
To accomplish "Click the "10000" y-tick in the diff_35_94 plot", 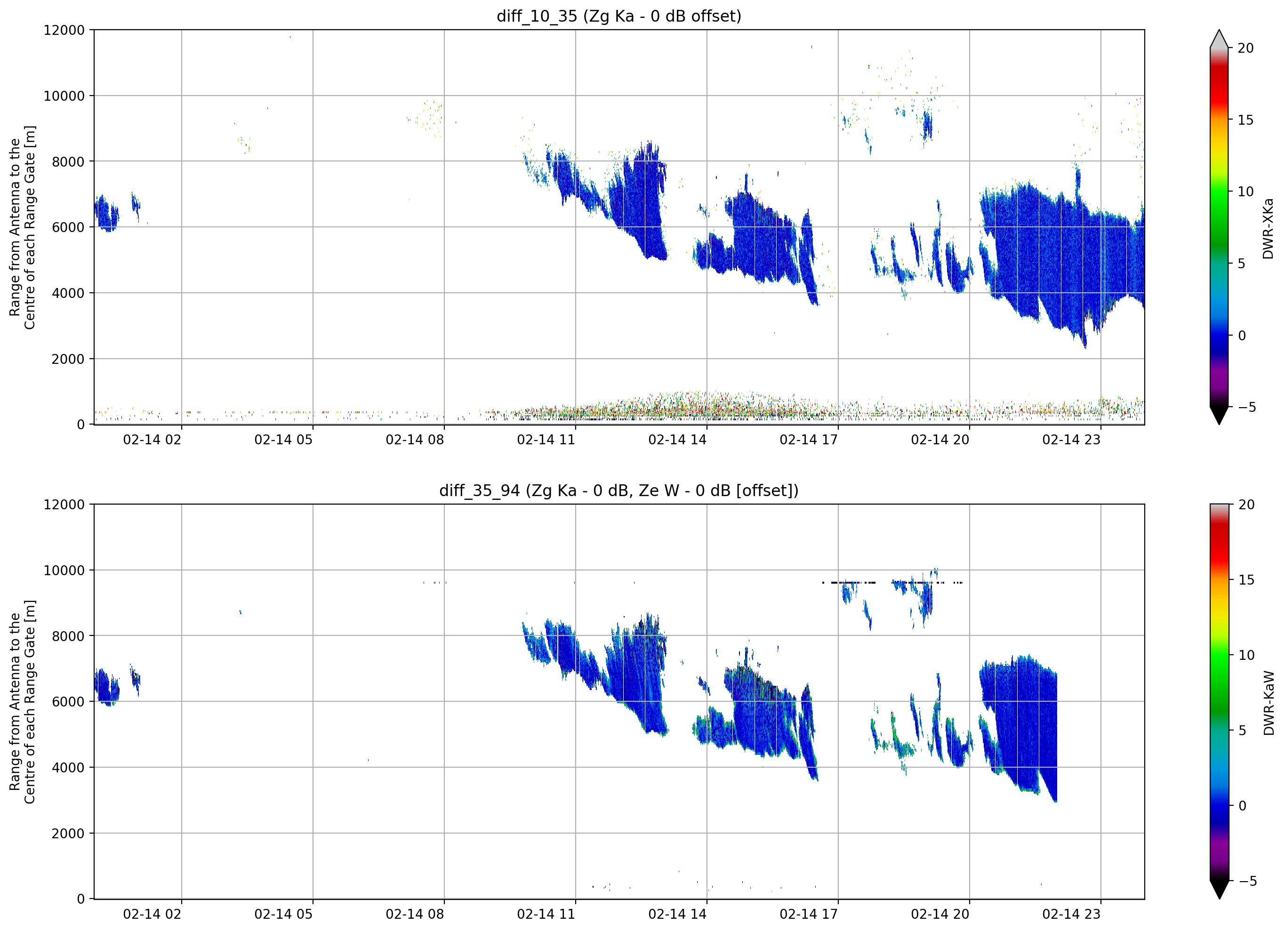I will pyautogui.click(x=64, y=570).
